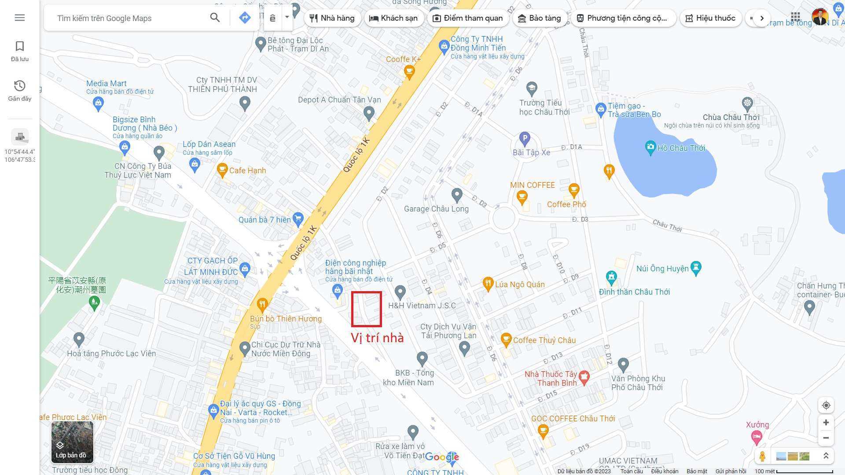Zoom out with the minus button
Viewport: 845px width, 475px height.
826,438
